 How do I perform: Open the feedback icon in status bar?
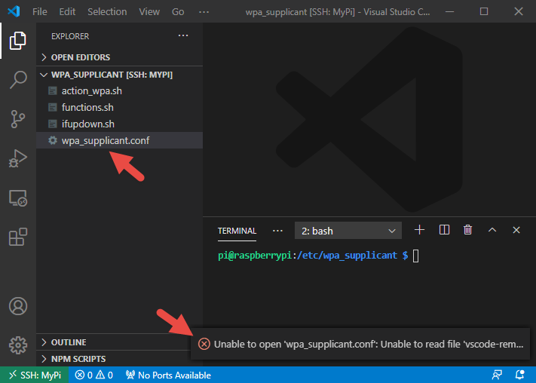[x=497, y=375]
